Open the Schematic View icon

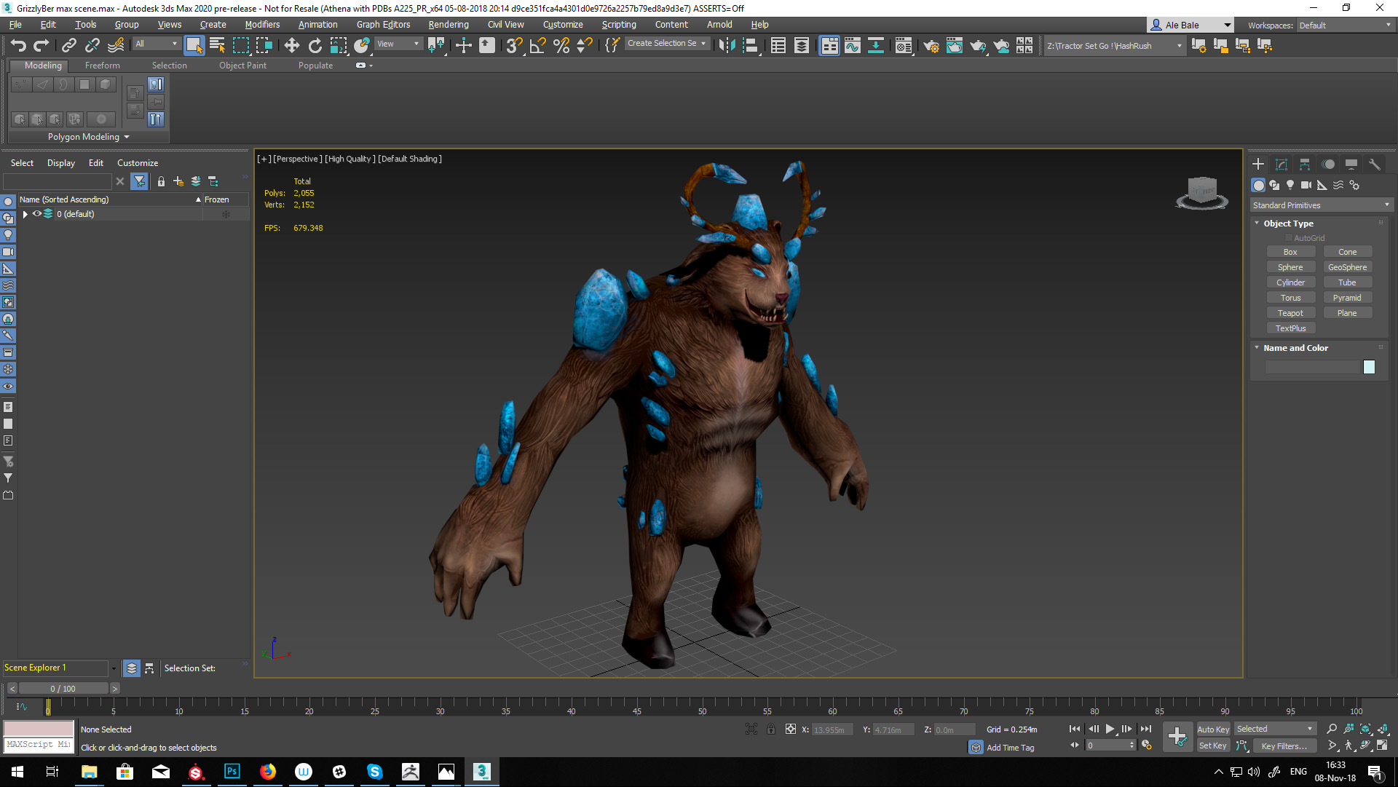pyautogui.click(x=876, y=45)
